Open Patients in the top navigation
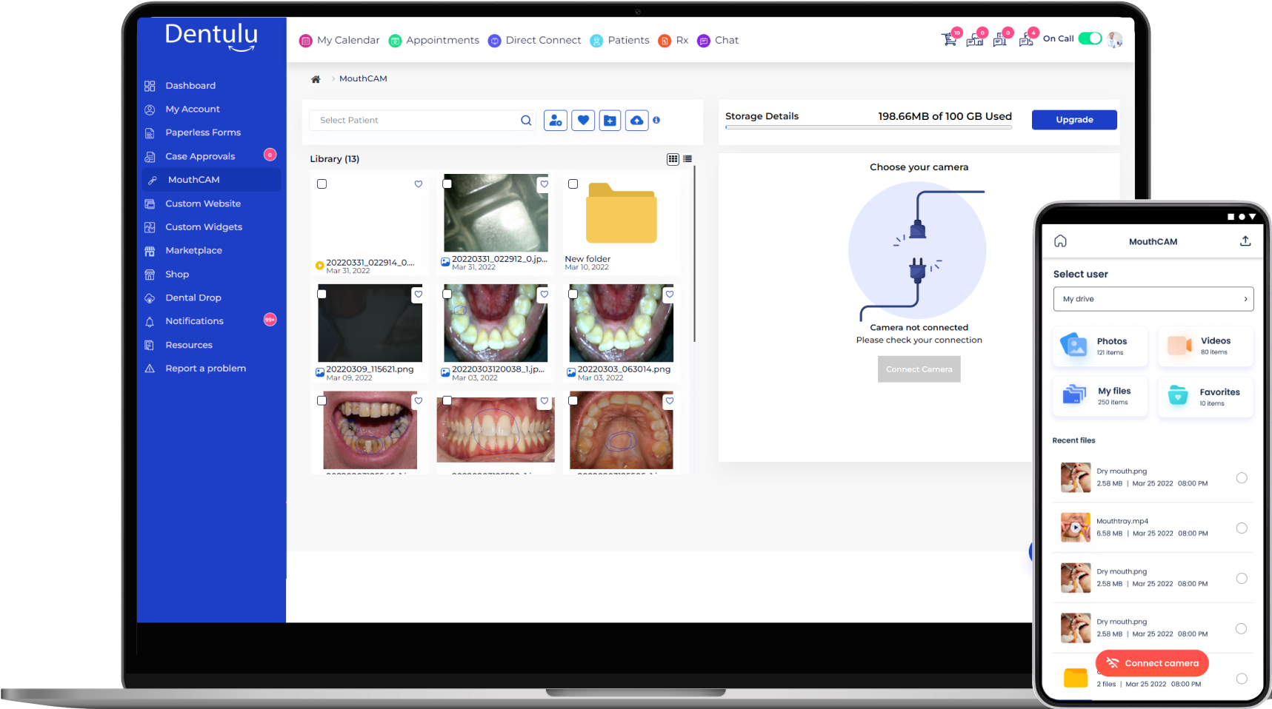The image size is (1272, 709). (x=620, y=41)
